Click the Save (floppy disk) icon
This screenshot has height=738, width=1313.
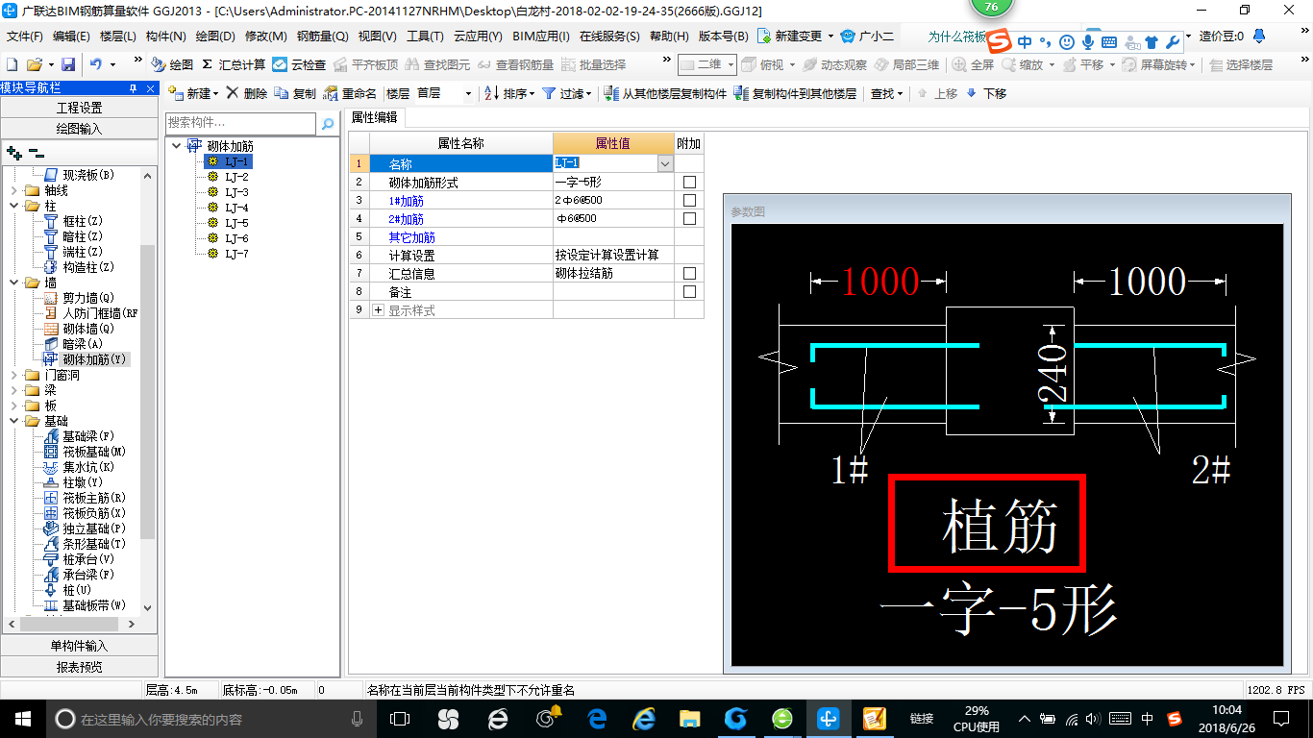[x=67, y=64]
